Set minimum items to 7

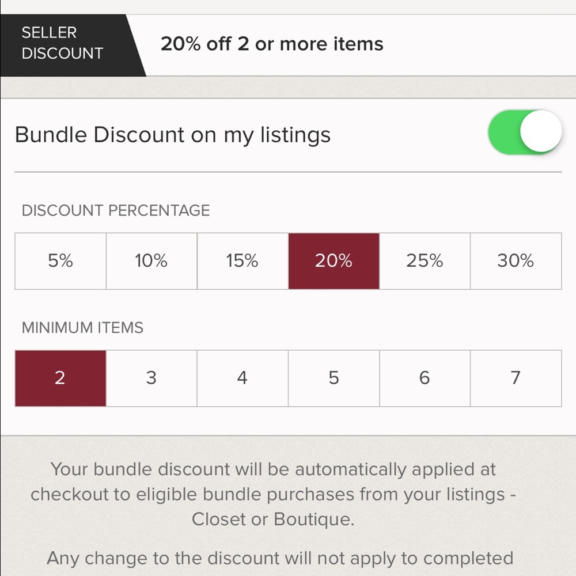[516, 378]
